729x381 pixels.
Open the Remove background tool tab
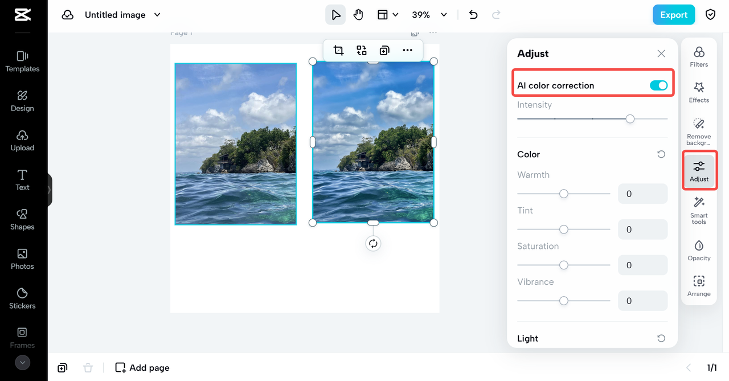(x=699, y=132)
